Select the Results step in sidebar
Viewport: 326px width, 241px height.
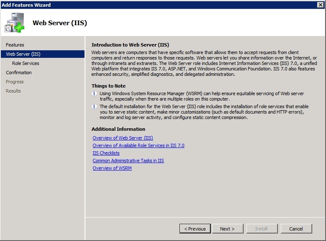tap(13, 91)
